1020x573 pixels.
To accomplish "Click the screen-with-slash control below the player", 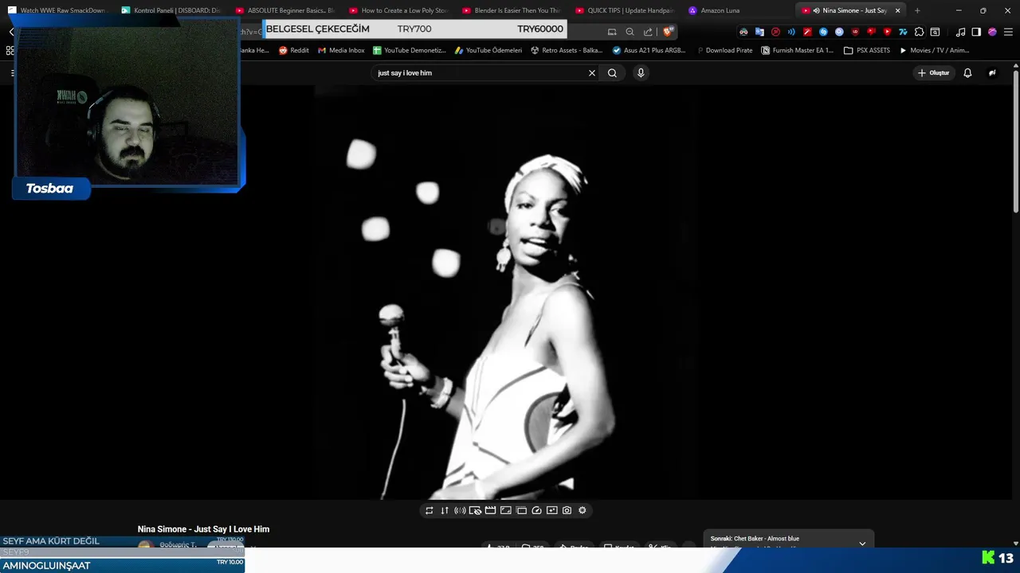I will (475, 510).
